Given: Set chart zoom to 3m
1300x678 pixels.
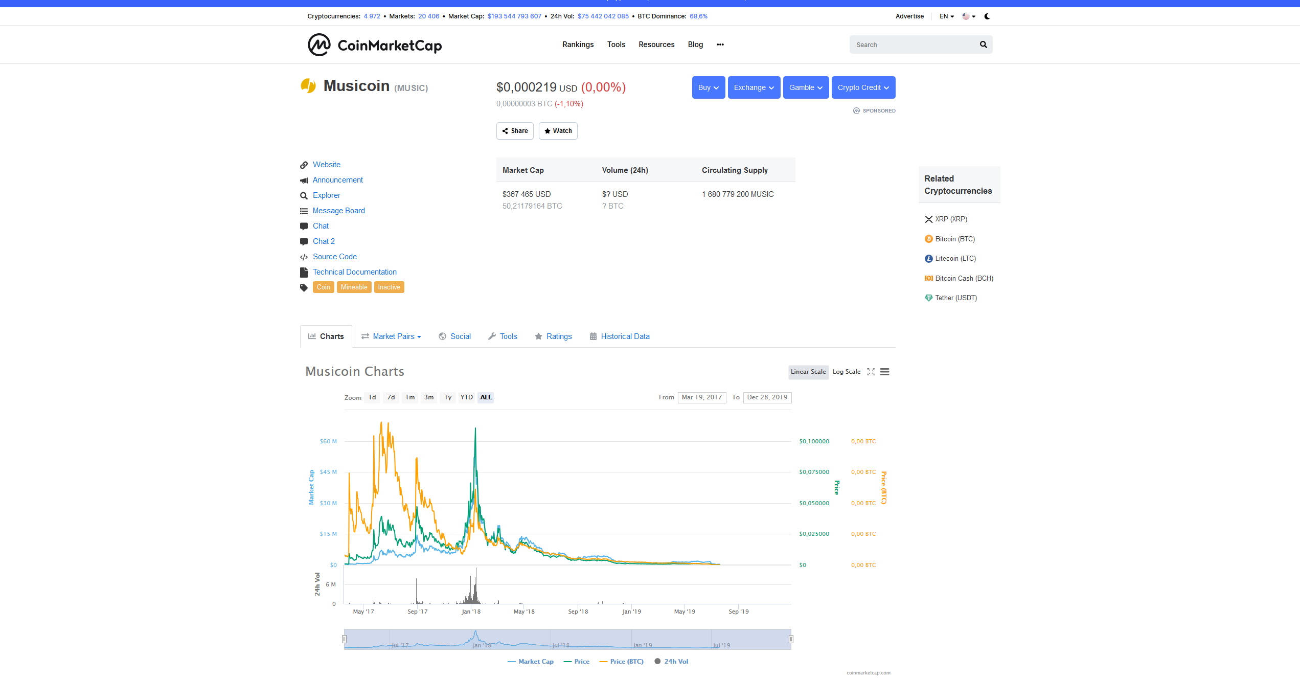Looking at the screenshot, I should pos(429,397).
